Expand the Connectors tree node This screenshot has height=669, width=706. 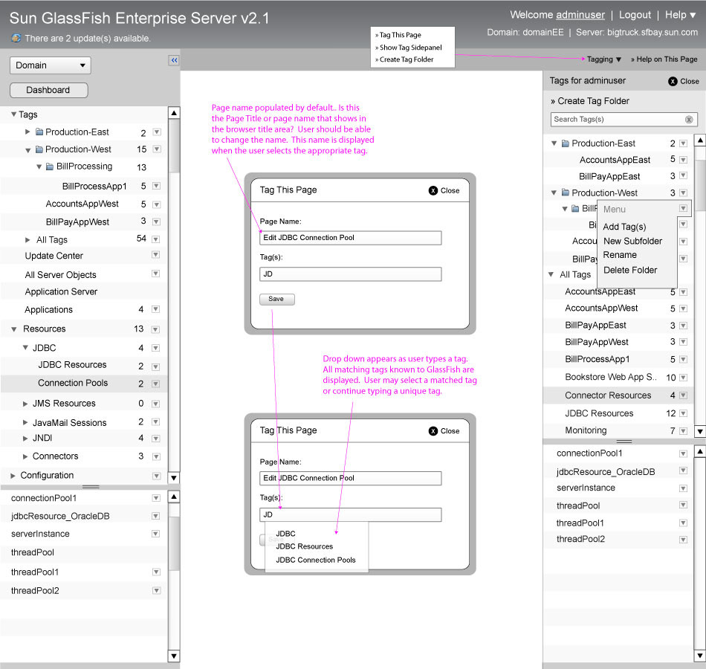point(25,456)
